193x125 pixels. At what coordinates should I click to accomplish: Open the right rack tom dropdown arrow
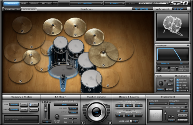click(x=77, y=55)
